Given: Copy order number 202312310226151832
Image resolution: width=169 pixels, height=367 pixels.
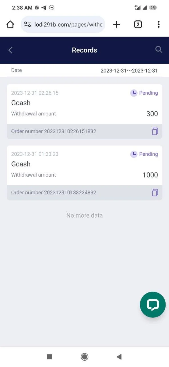Looking at the screenshot, I should click(155, 131).
